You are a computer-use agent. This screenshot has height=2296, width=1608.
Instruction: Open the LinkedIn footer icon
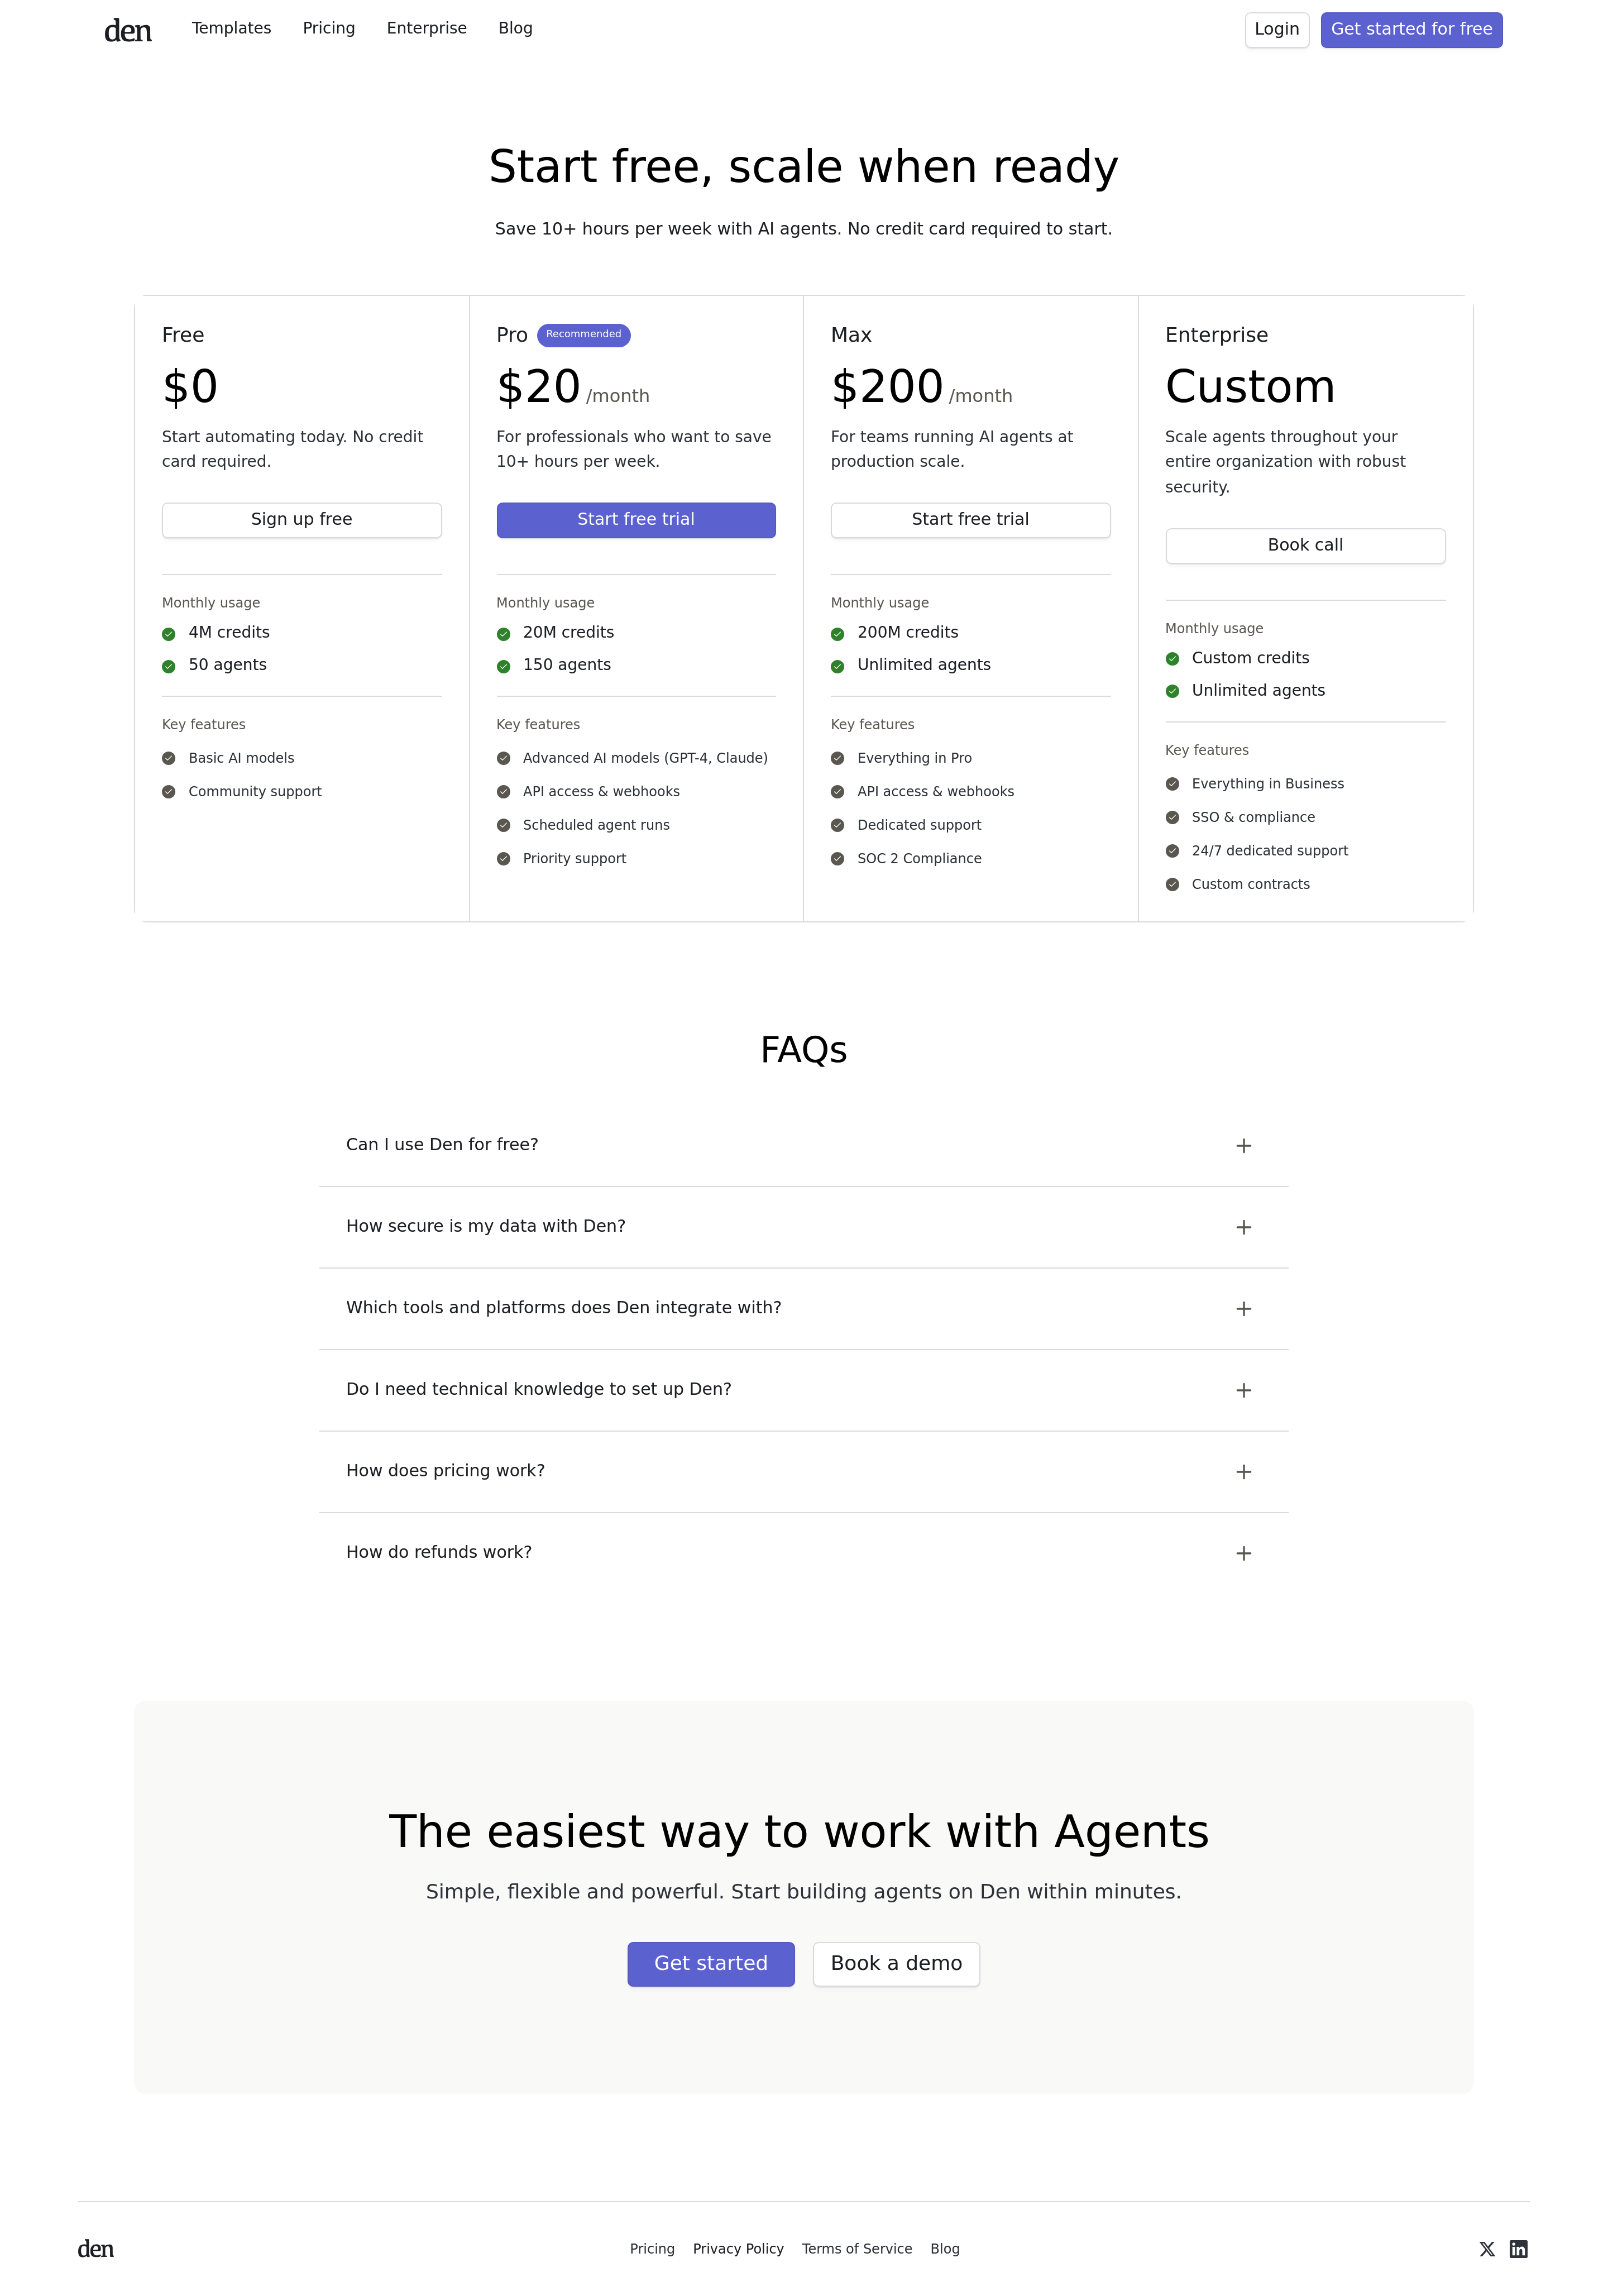click(x=1518, y=2249)
